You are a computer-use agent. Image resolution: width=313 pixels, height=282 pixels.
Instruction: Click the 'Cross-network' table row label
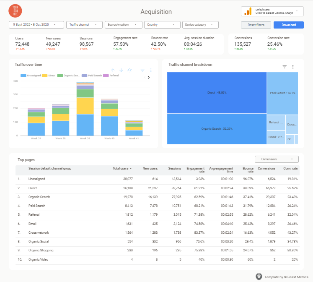pyautogui.click(x=39, y=232)
